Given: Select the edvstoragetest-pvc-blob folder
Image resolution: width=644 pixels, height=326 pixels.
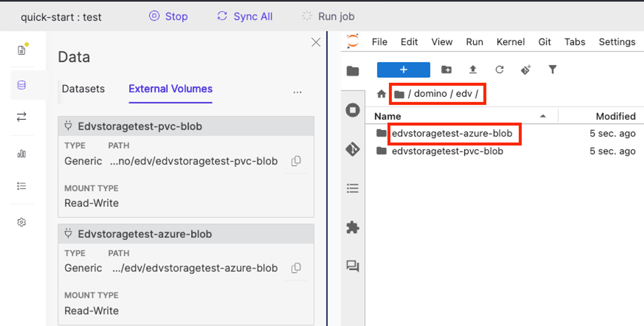Looking at the screenshot, I should (x=447, y=151).
